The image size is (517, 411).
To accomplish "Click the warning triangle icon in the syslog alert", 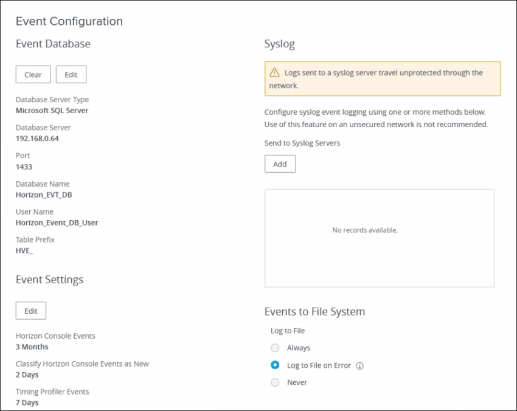I will point(274,72).
